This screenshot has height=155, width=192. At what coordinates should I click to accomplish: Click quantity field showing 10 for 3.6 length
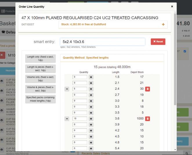pyautogui.click(x=80, y=119)
